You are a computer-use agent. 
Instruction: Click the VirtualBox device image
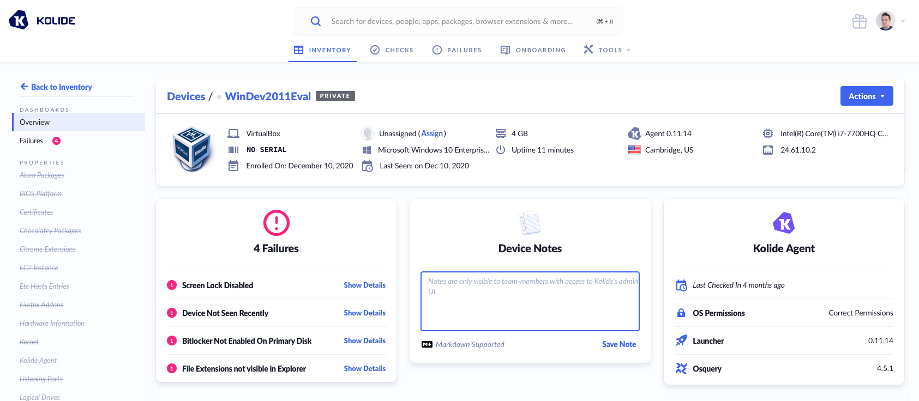click(x=191, y=149)
